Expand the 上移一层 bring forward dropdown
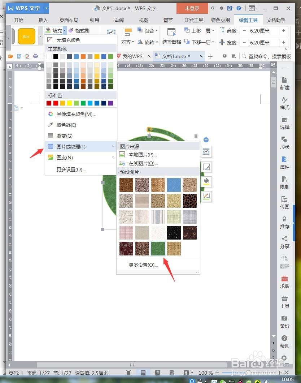301x383 pixels. coord(213,31)
